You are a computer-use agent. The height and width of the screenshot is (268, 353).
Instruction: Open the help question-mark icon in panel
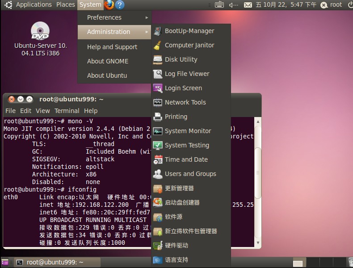(x=120, y=5)
